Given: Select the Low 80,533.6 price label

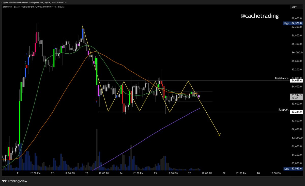Looking at the screenshot, I should [293, 169].
